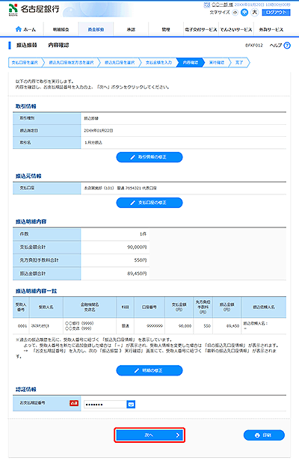Viewport: 299px width, 469px height.
Task: Click the 支払口座を選択 step in breadcrumb
Action: click(25, 63)
